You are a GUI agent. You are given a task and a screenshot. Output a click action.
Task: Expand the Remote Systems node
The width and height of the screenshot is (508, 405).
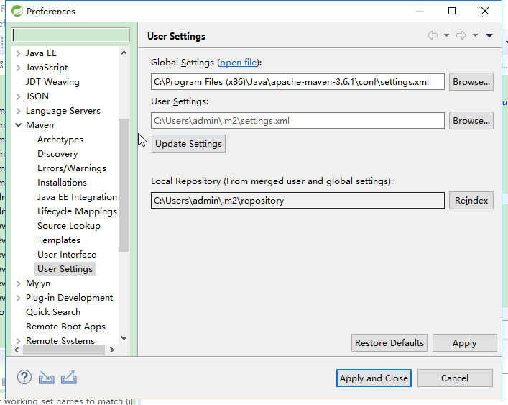(19, 341)
